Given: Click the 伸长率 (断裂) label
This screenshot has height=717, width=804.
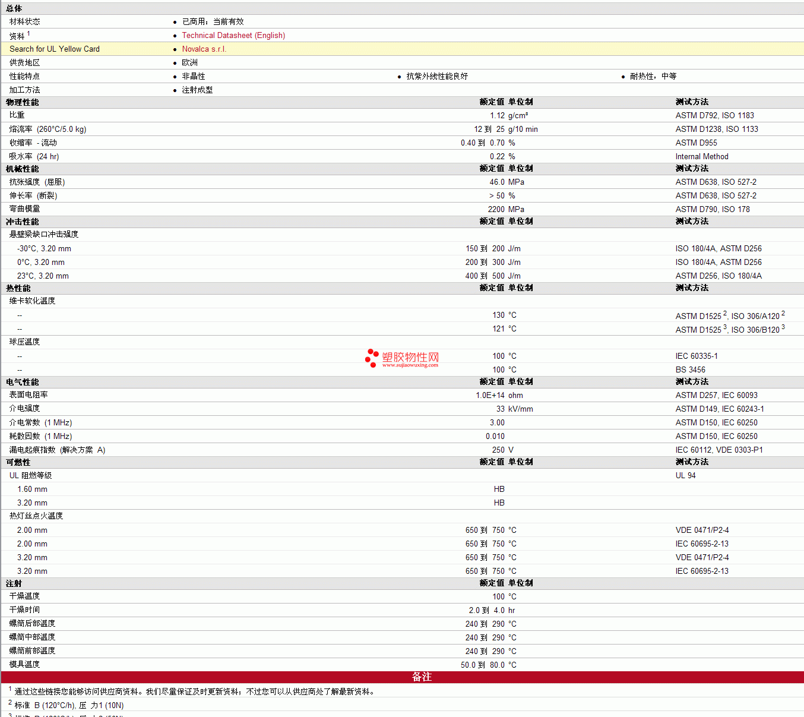Looking at the screenshot, I should (x=33, y=195).
